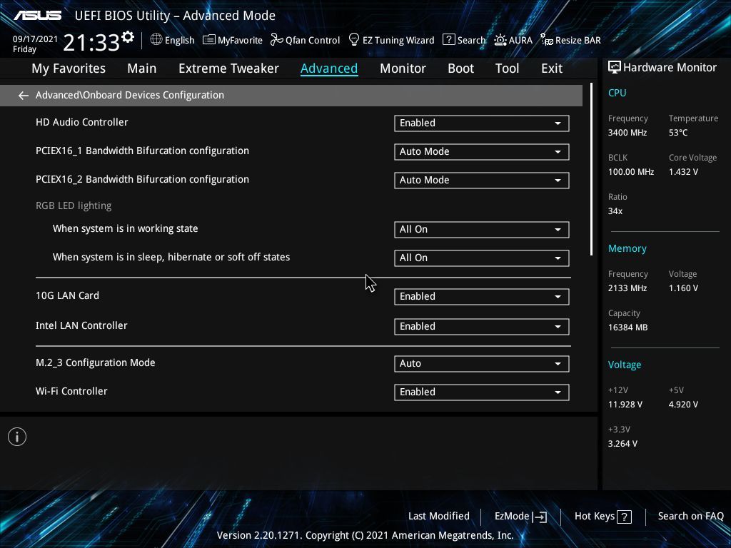This screenshot has width=731, height=548.
Task: Switch to My Favorites tab
Action: (69, 68)
